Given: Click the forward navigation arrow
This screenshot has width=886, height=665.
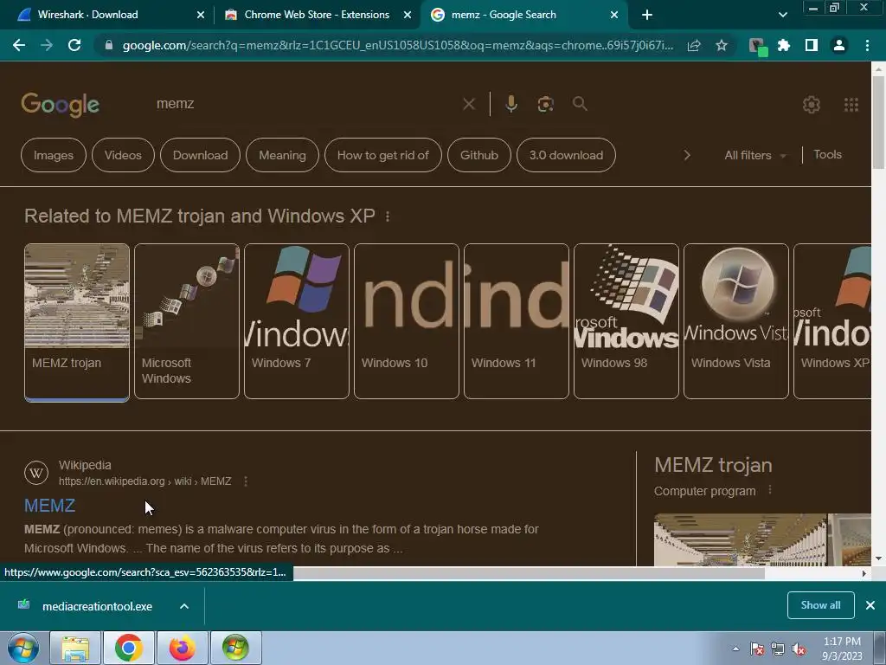Looking at the screenshot, I should tap(47, 45).
